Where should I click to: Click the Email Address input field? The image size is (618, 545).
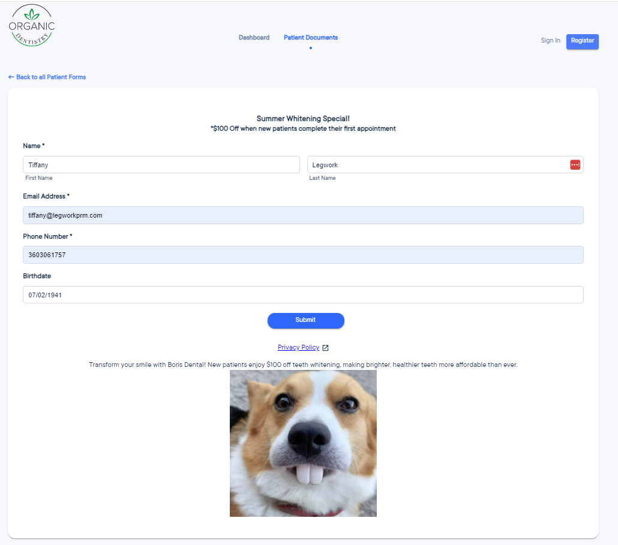(303, 215)
